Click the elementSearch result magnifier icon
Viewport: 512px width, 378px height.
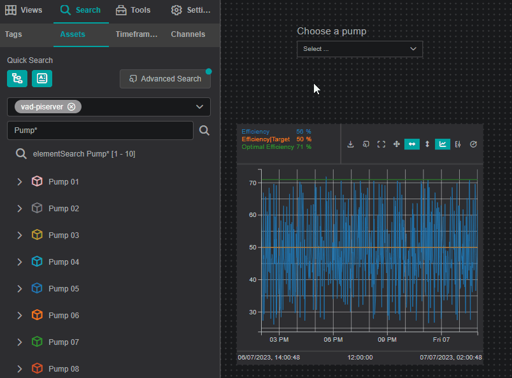point(21,154)
